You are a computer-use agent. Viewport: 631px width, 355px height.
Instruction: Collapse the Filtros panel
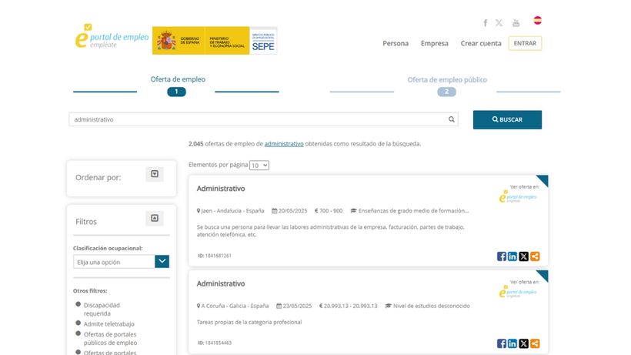pyautogui.click(x=155, y=219)
